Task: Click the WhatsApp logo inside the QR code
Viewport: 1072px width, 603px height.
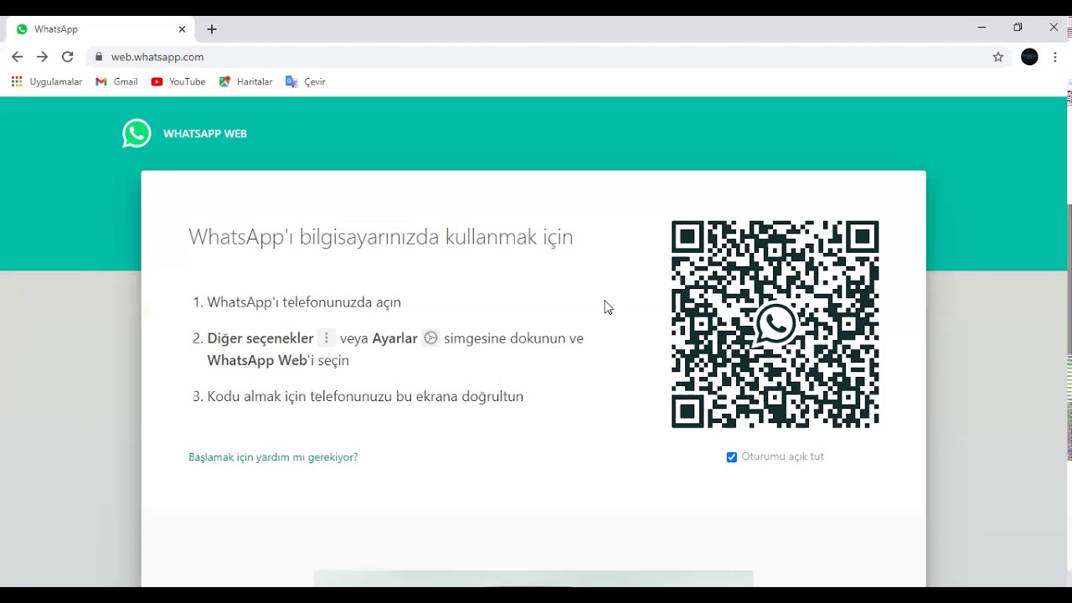Action: (x=776, y=324)
